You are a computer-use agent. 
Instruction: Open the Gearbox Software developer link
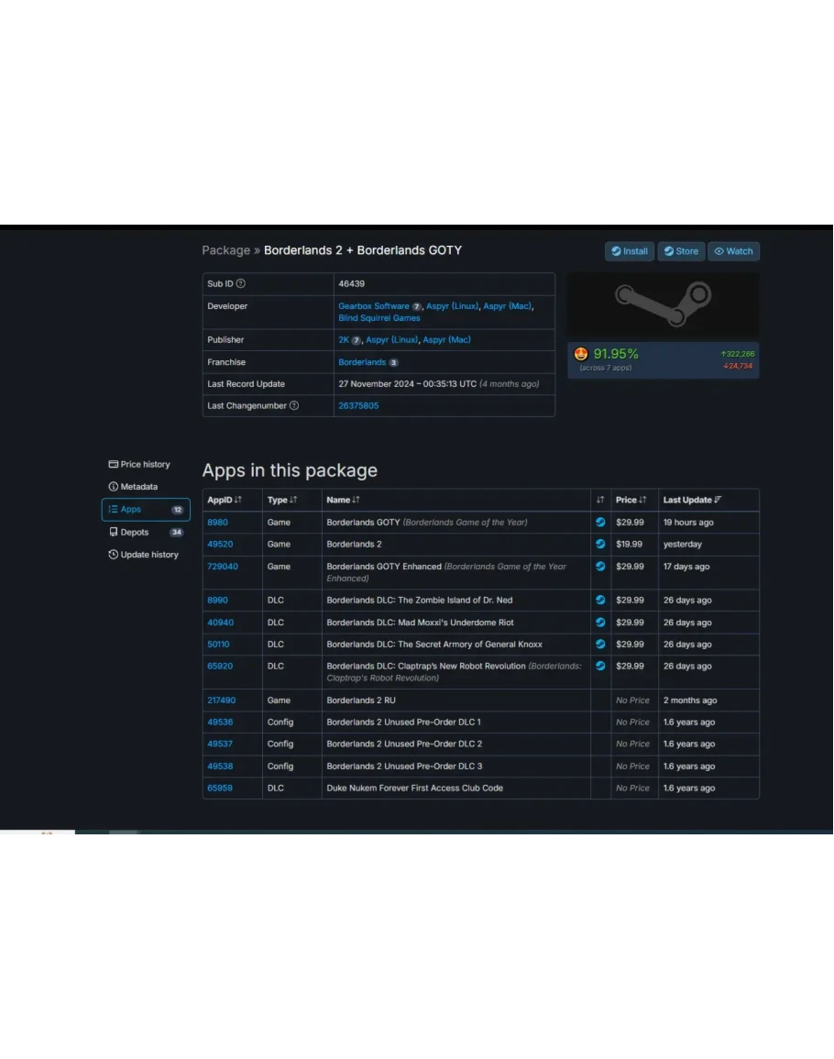[x=373, y=306]
